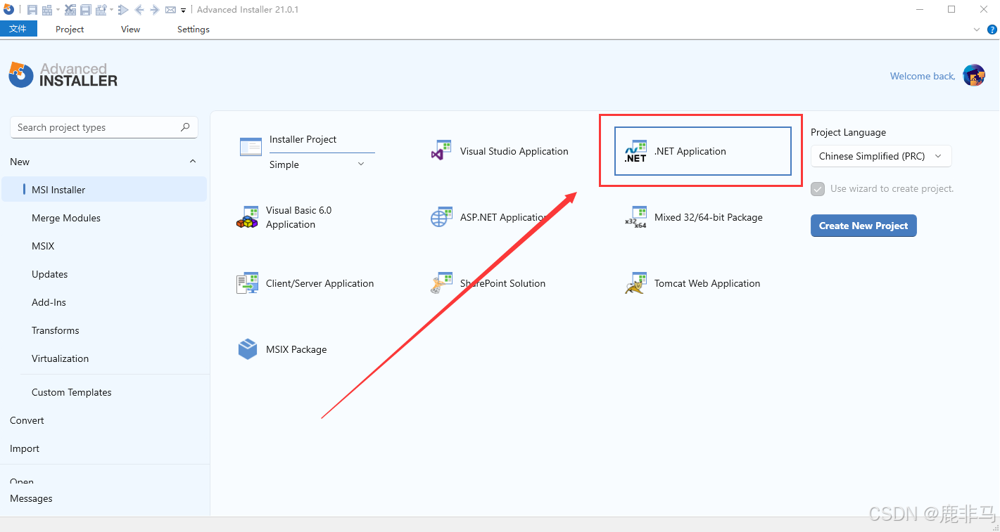
Task: Click the Client/Server Application icon
Action: click(247, 283)
